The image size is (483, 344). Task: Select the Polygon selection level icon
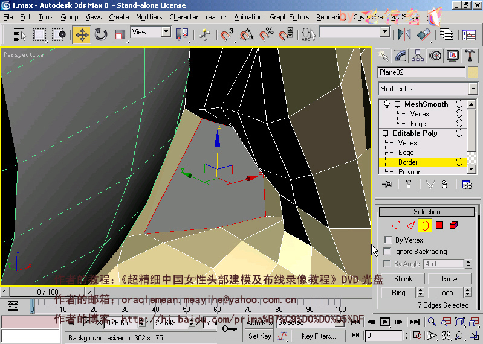click(x=439, y=225)
